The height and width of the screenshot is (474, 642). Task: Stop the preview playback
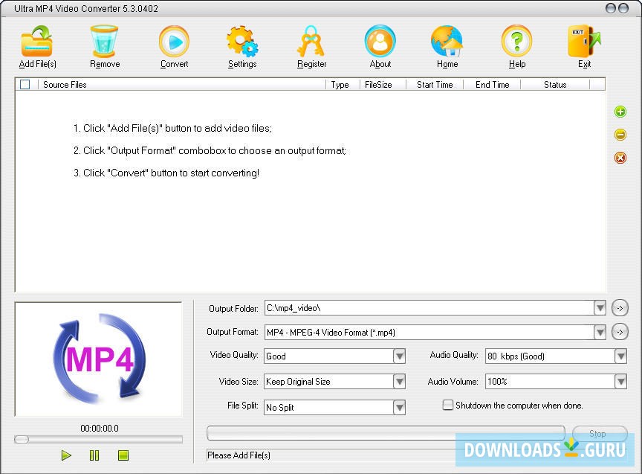123,455
